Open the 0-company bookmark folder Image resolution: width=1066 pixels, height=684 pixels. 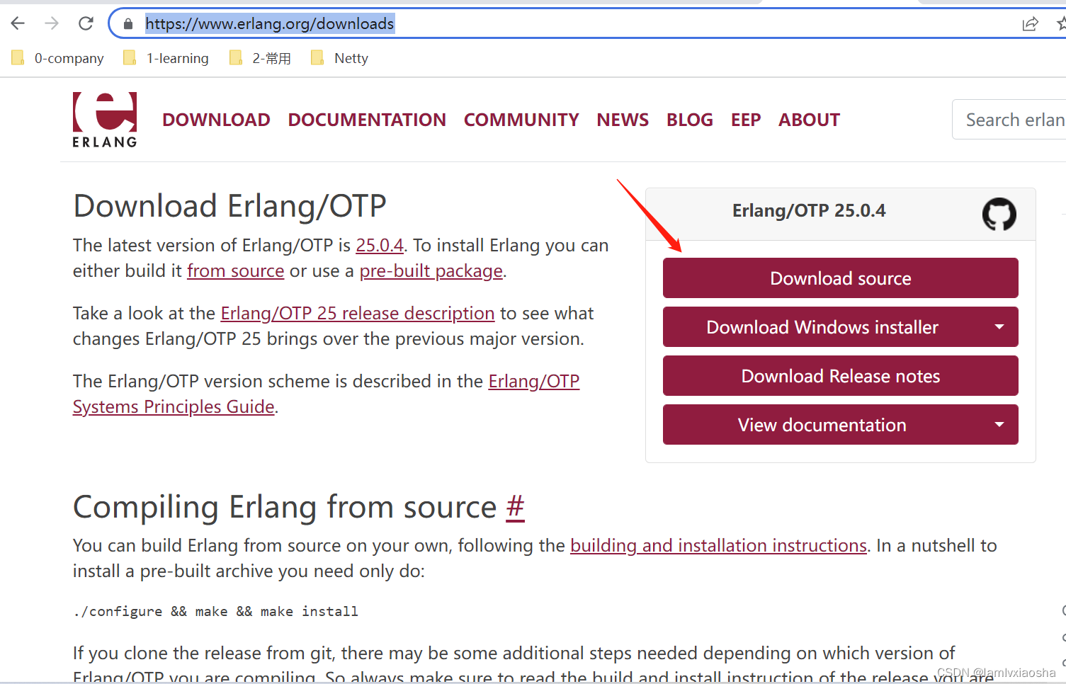tap(58, 58)
